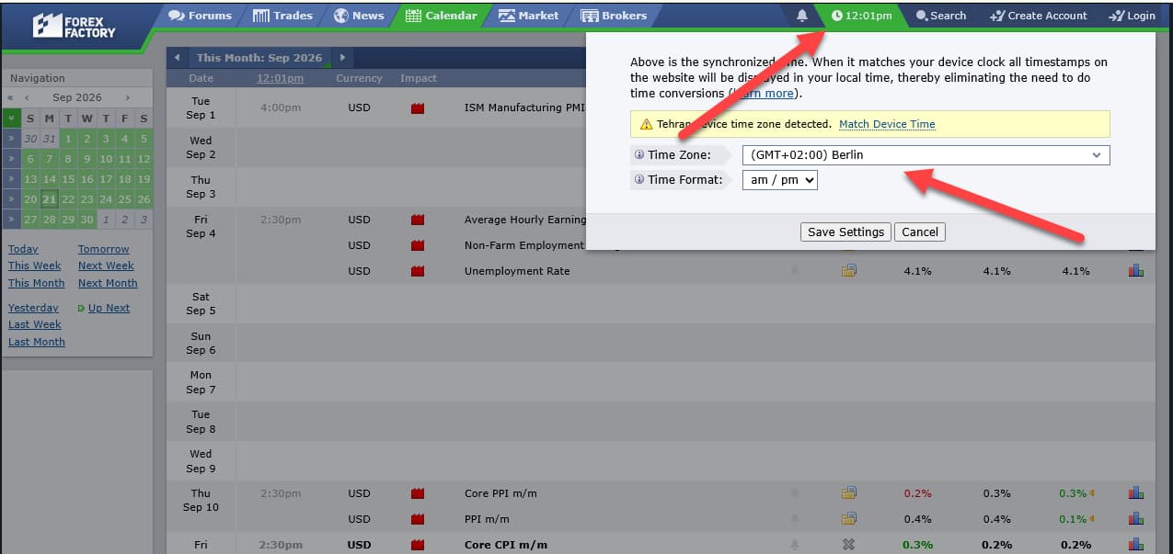Click the X detail icon for Core CPI m/m
The width and height of the screenshot is (1173, 554).
848,545
